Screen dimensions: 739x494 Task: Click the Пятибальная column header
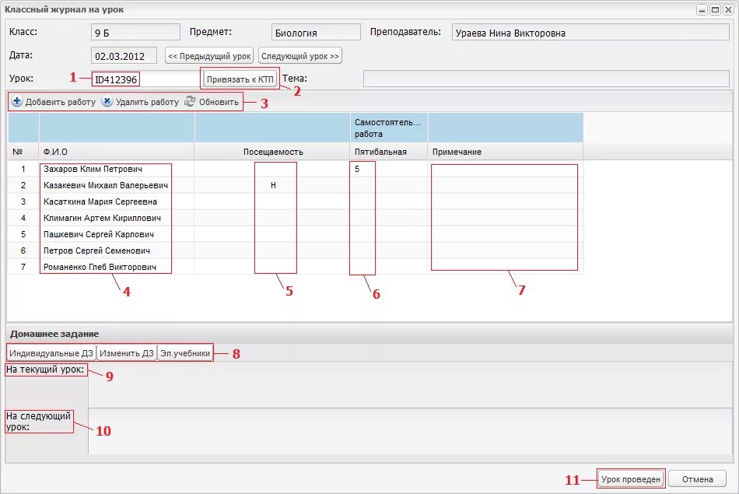click(x=389, y=152)
